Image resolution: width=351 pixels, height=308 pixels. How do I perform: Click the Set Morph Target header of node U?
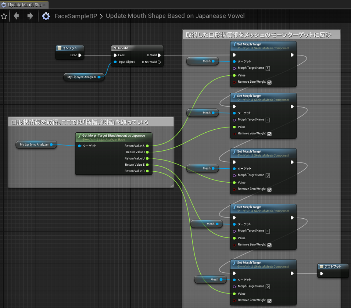(x=263, y=153)
